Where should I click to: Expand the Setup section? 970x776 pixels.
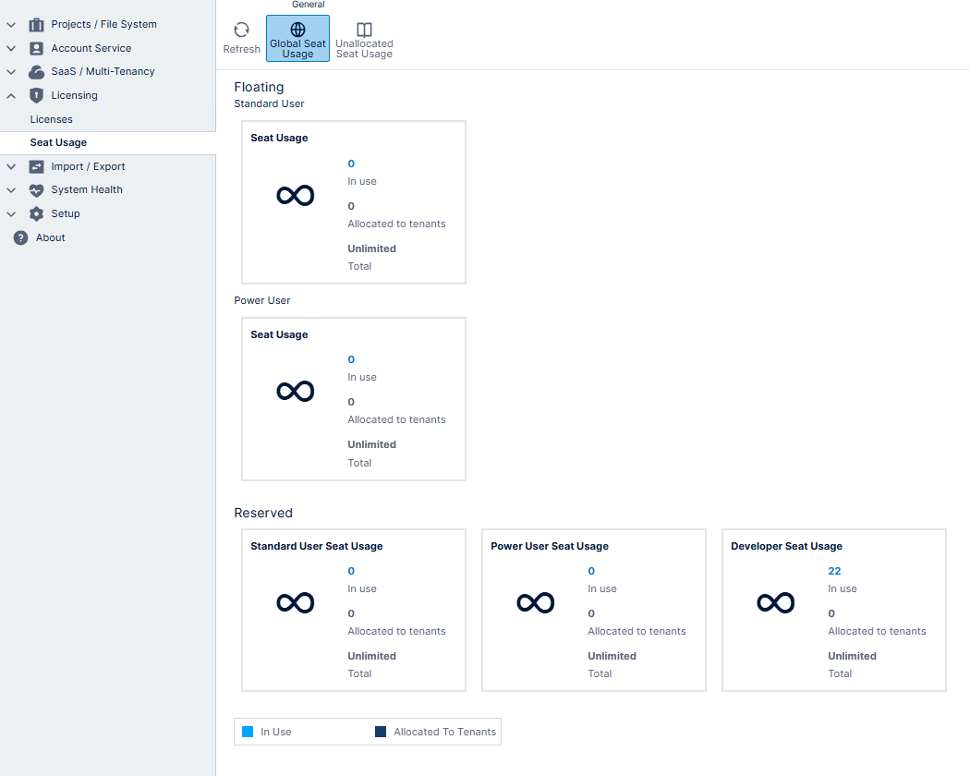10,213
